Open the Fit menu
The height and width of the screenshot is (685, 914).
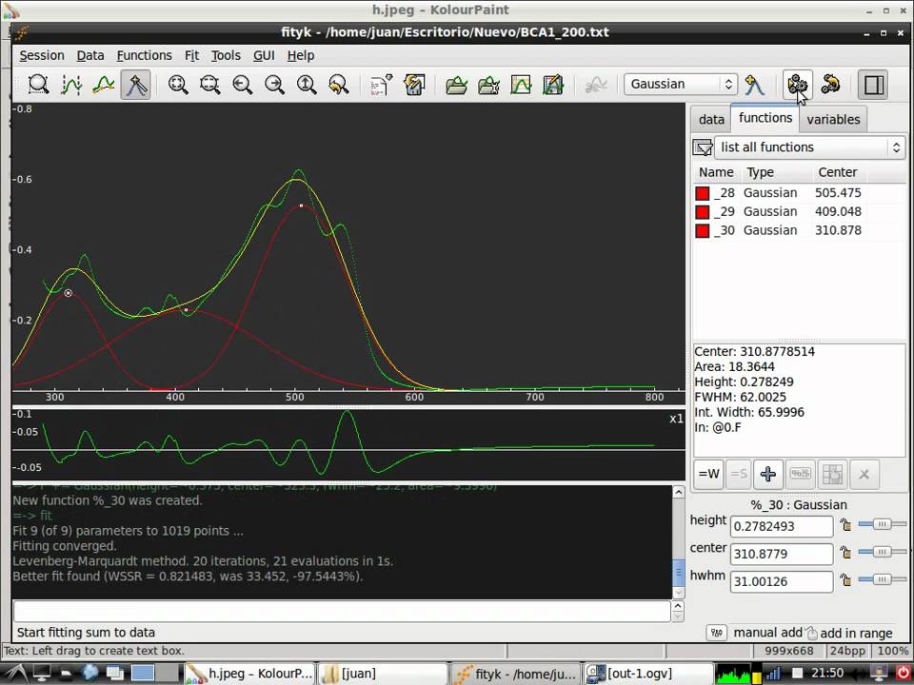[x=191, y=55]
